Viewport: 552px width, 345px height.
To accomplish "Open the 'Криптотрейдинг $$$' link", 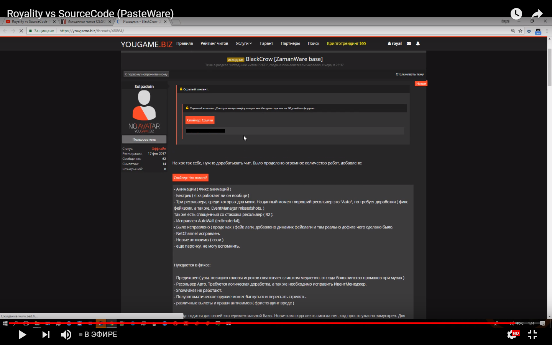I will (x=347, y=43).
